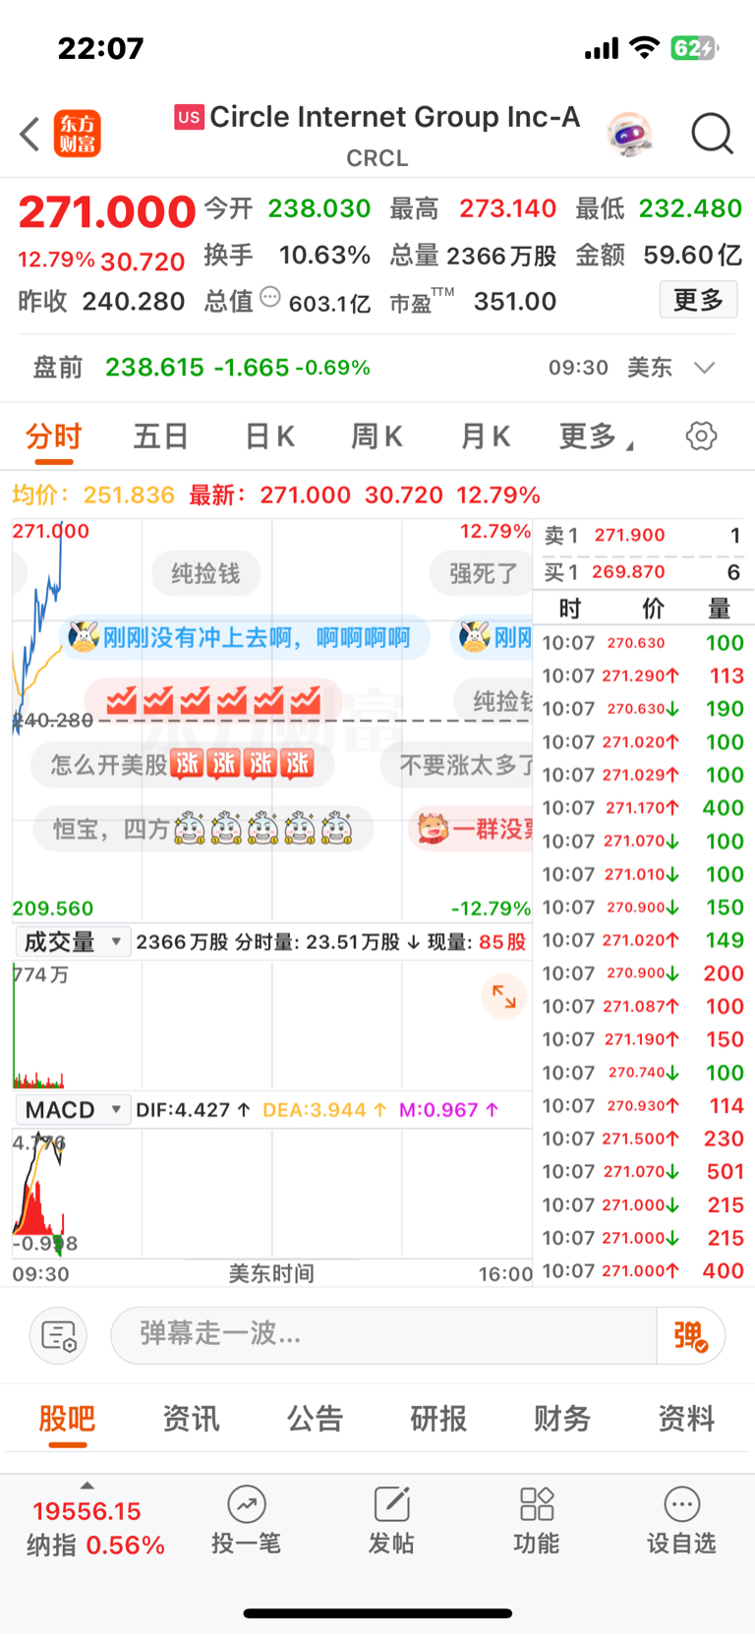Viewport: 755px width, 1635px height.
Task: Tap the 市盈 TTM 351.00 value
Action: tap(474, 301)
